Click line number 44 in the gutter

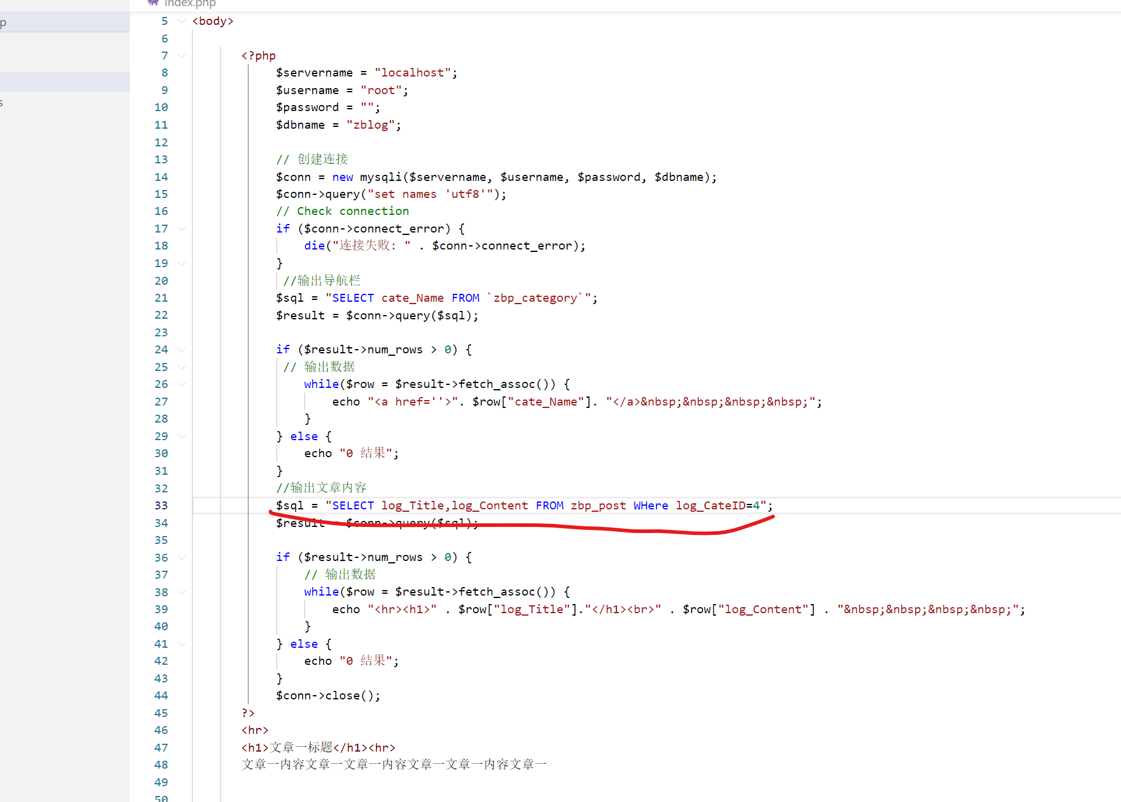point(161,696)
